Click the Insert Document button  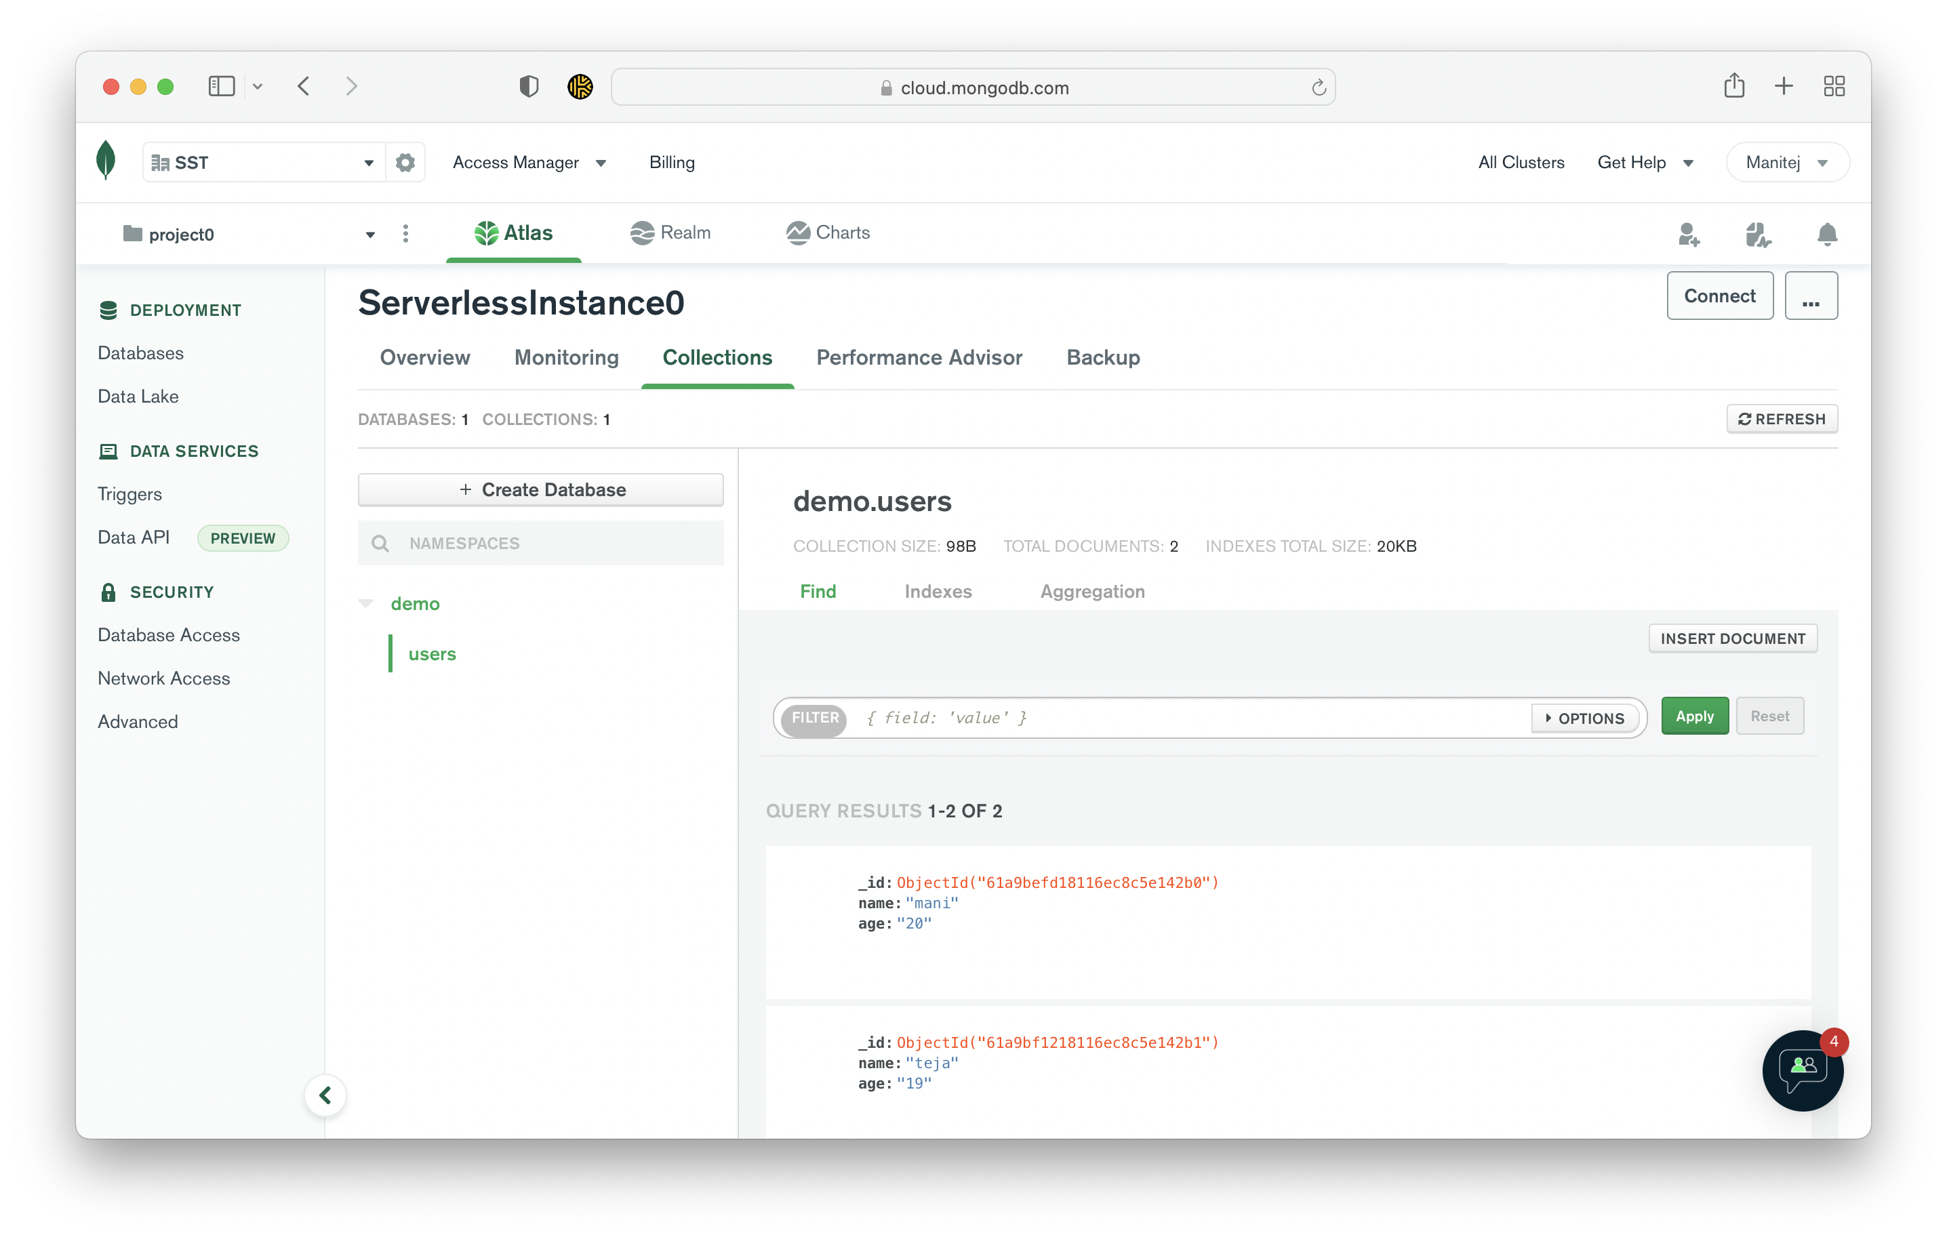[1733, 638]
